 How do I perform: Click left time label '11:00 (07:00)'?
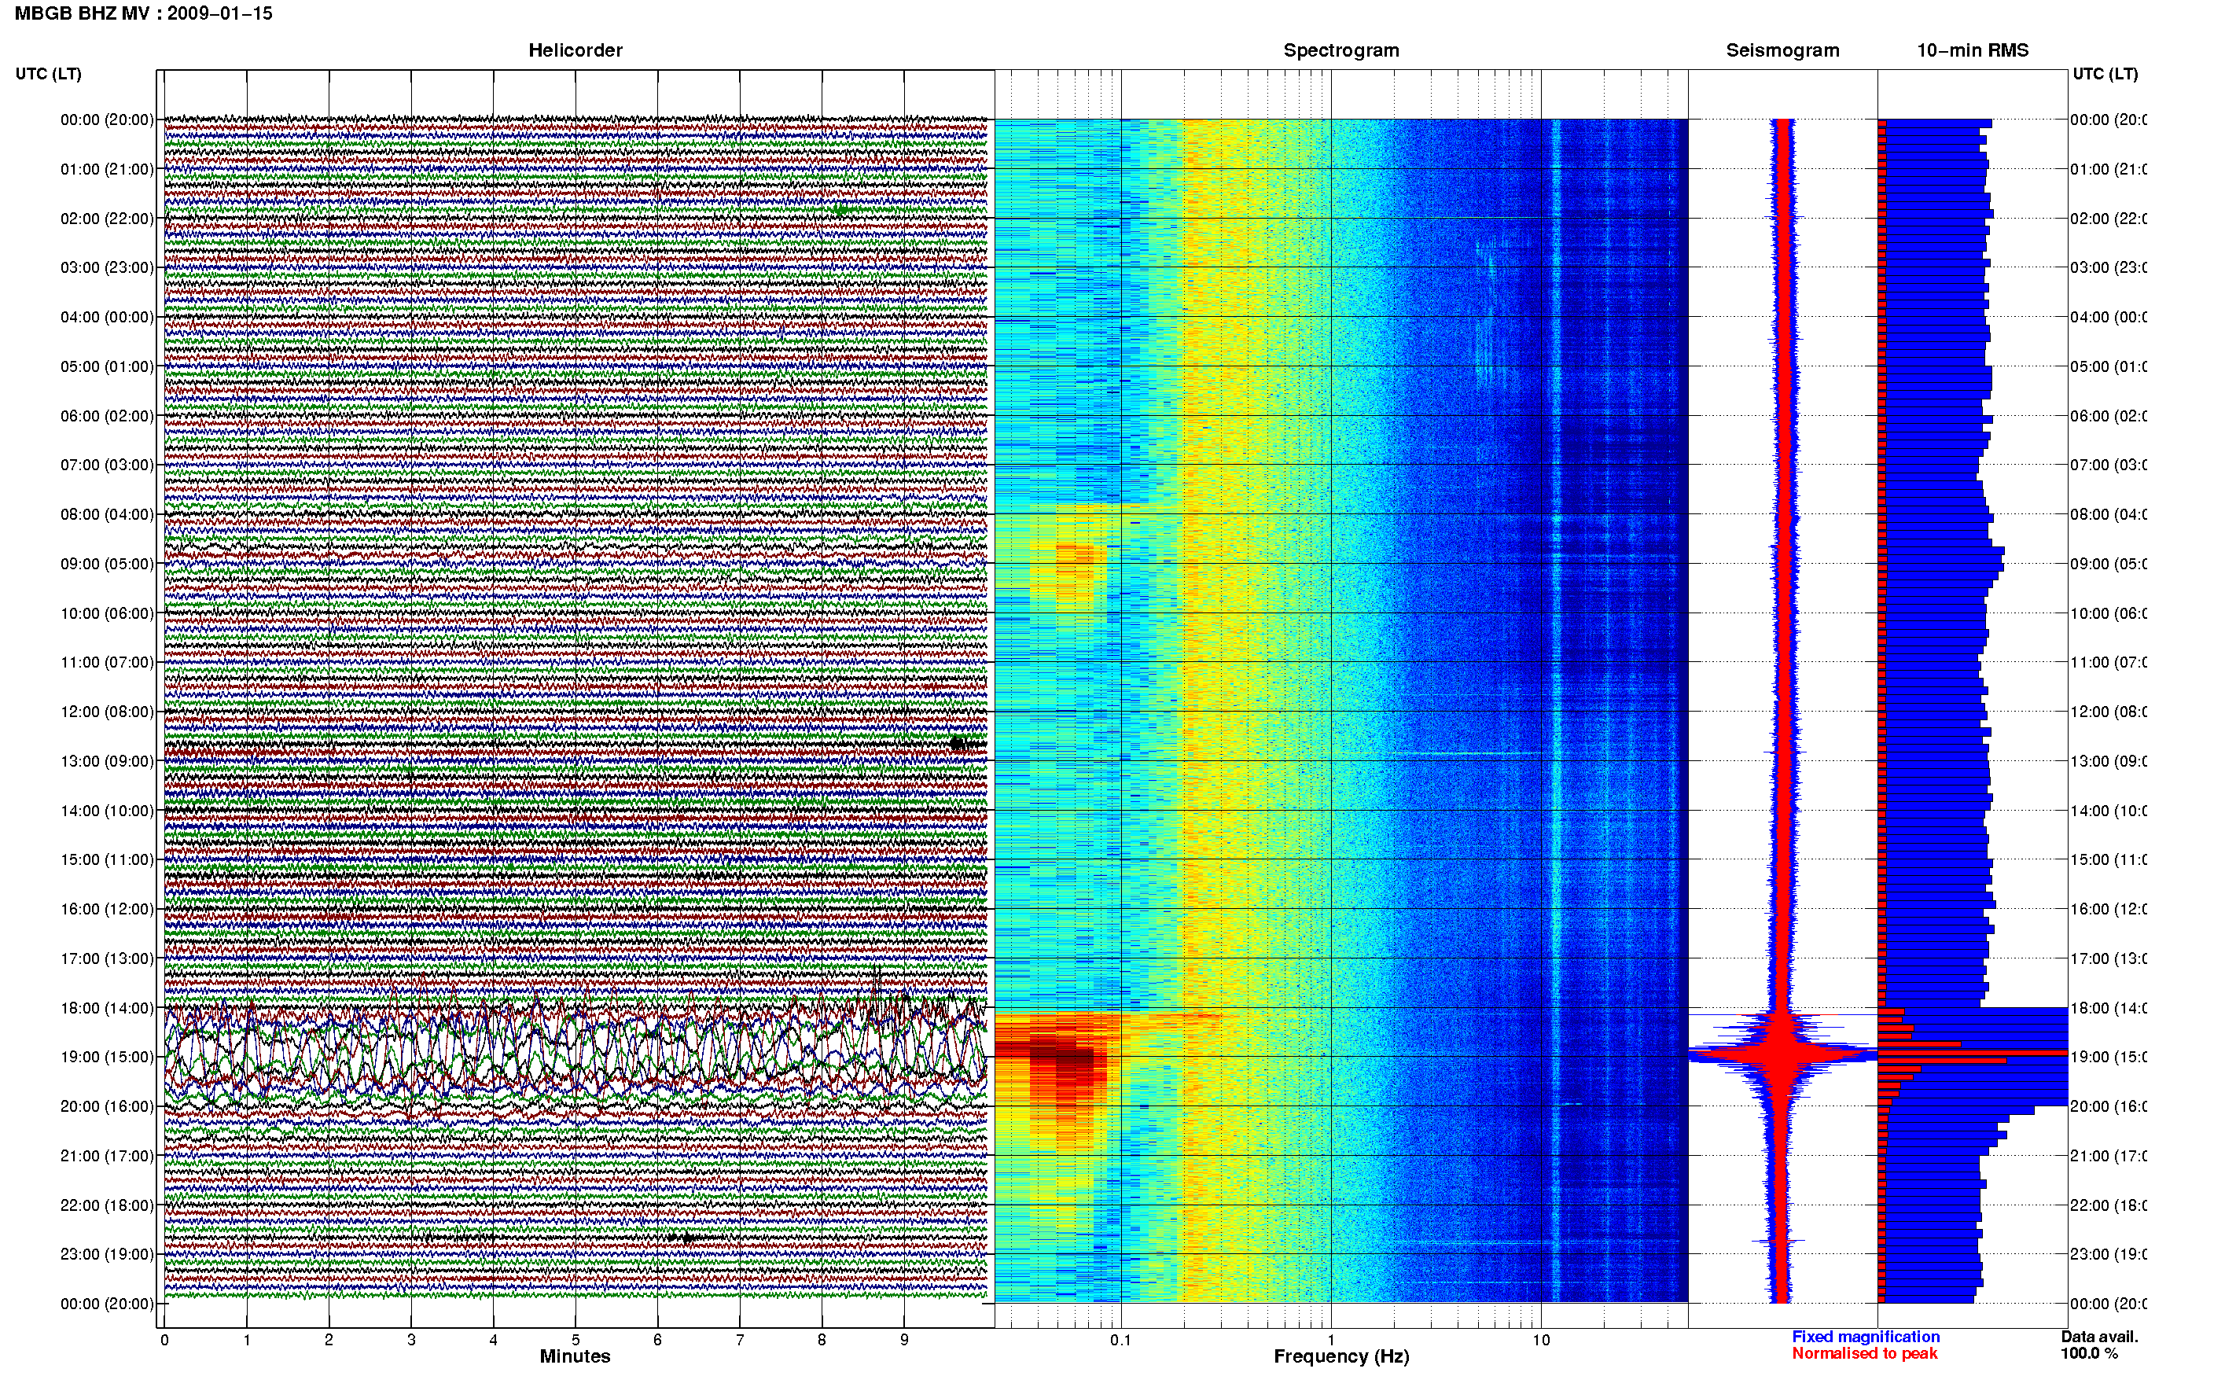pyautogui.click(x=107, y=662)
